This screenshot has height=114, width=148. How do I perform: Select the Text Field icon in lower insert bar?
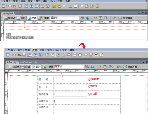coord(14,55)
